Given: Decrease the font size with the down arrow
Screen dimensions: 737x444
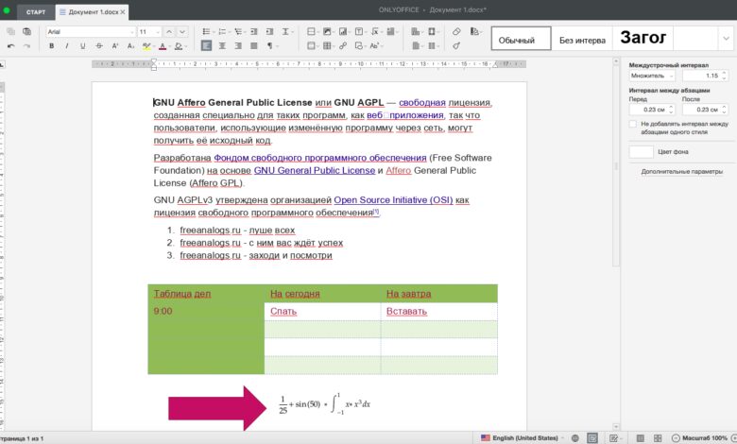Looking at the screenshot, I should pos(182,31).
